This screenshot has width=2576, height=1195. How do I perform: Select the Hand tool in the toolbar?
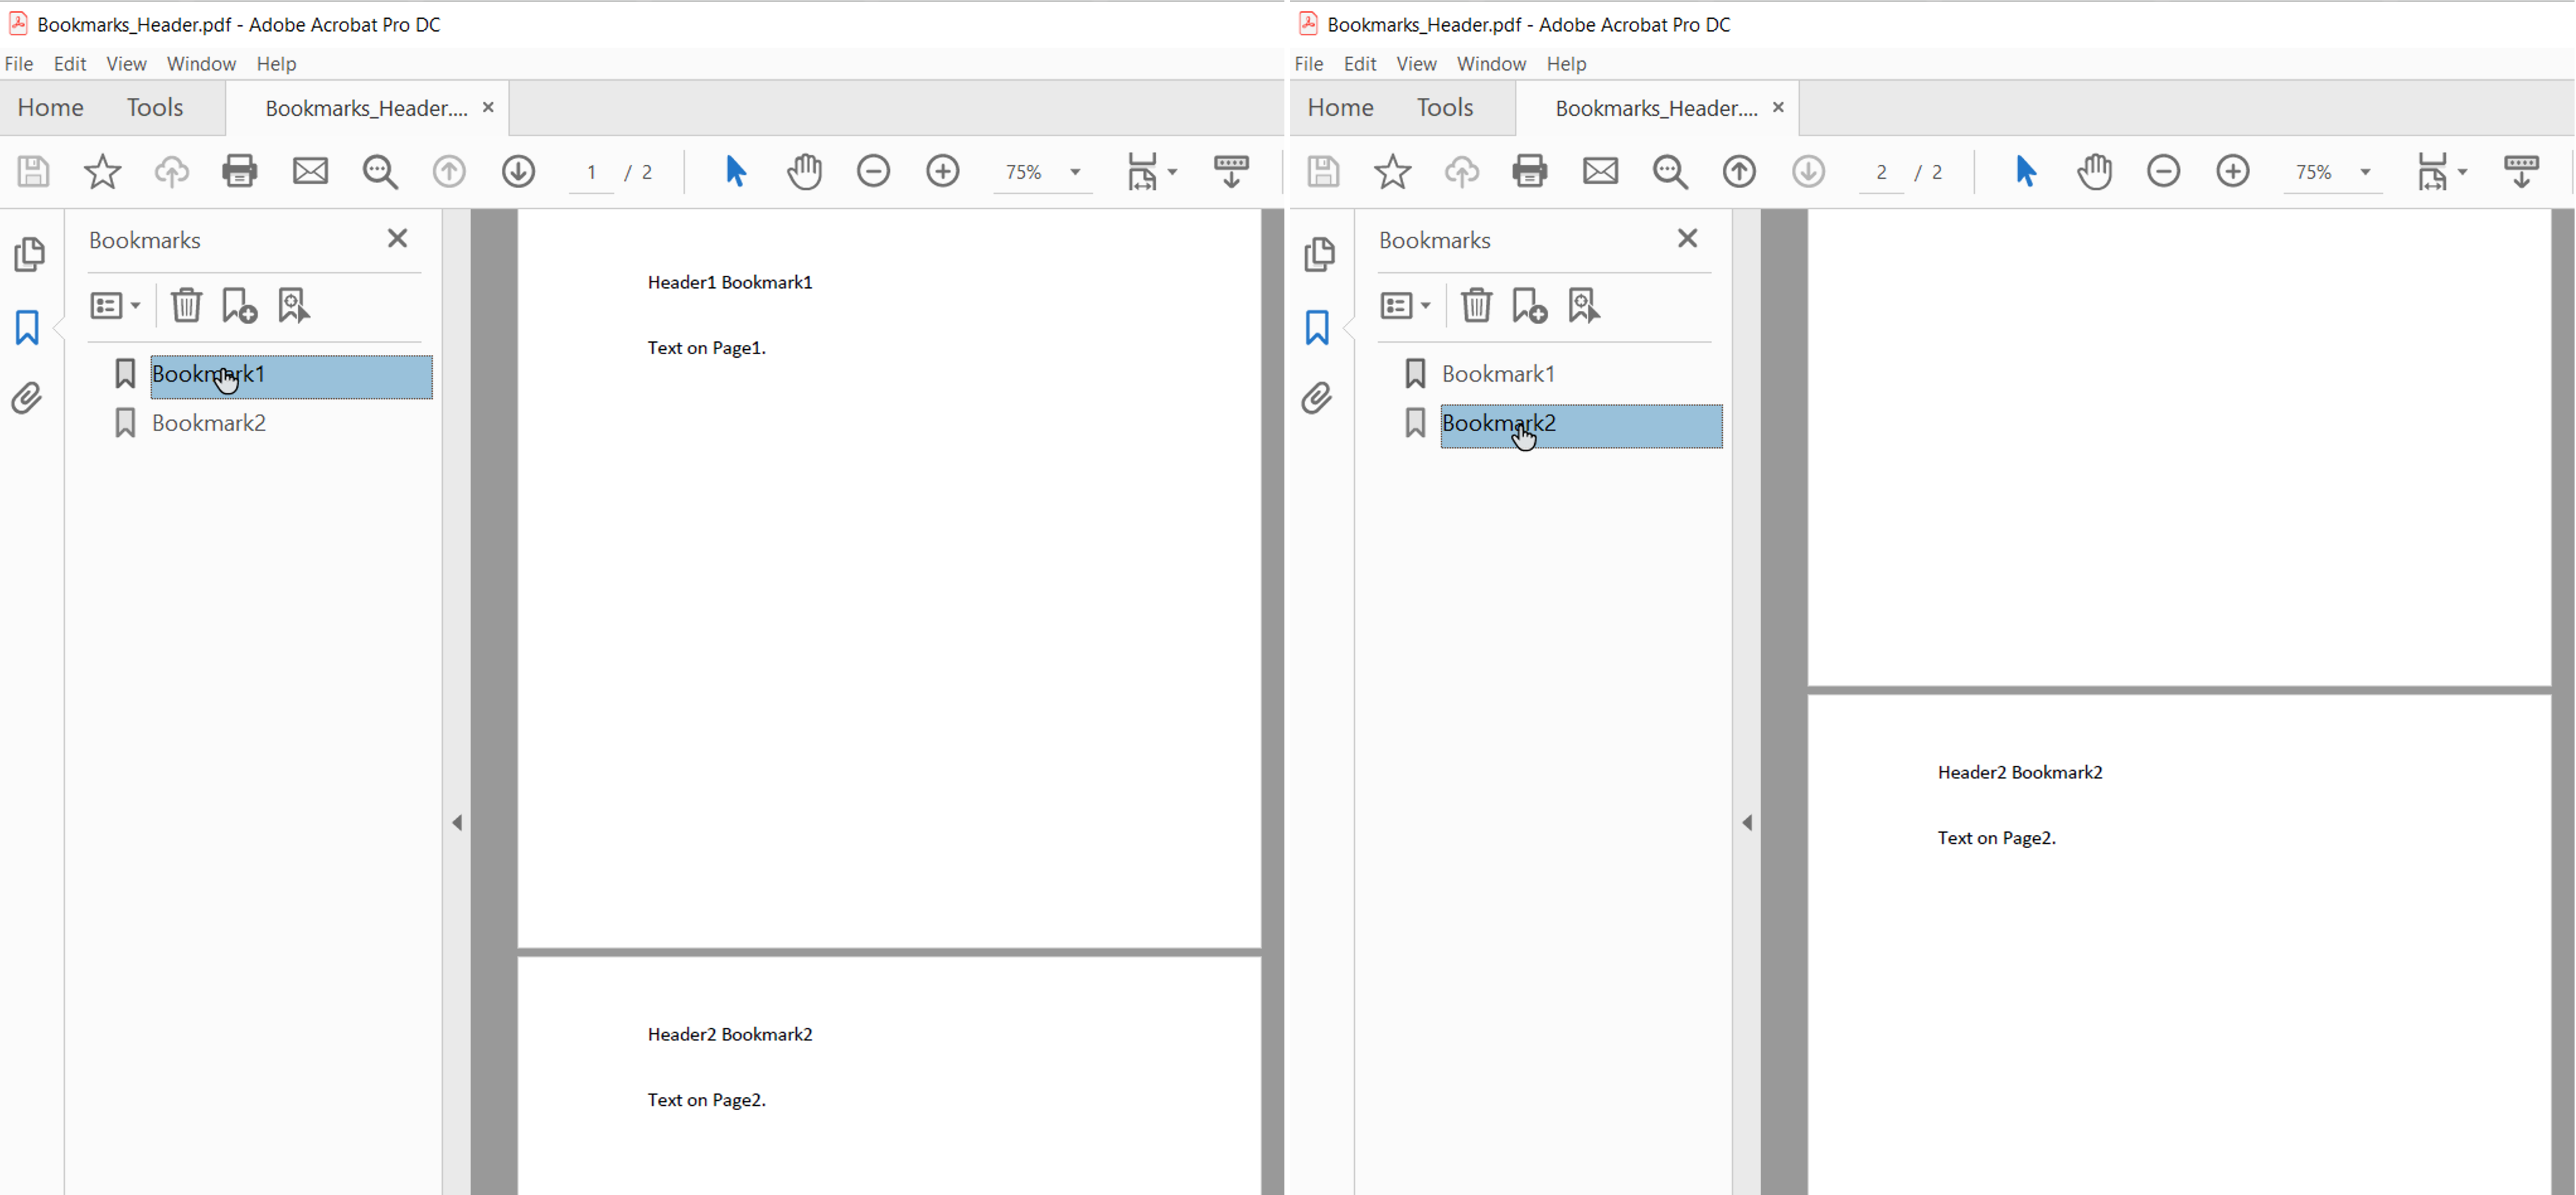point(804,171)
